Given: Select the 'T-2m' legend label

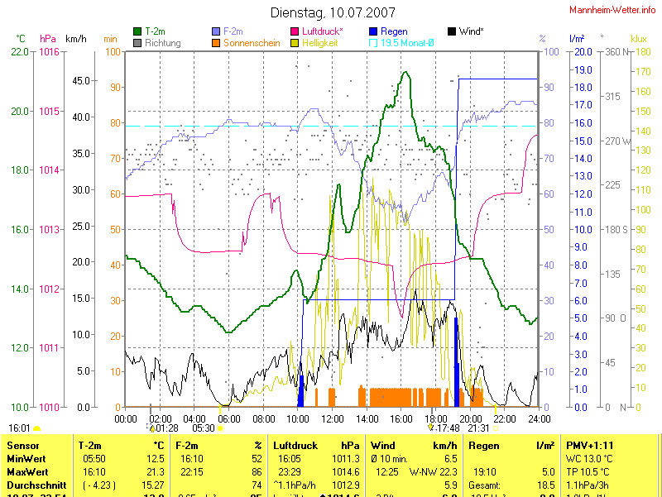Looking at the screenshot, I should (x=155, y=31).
